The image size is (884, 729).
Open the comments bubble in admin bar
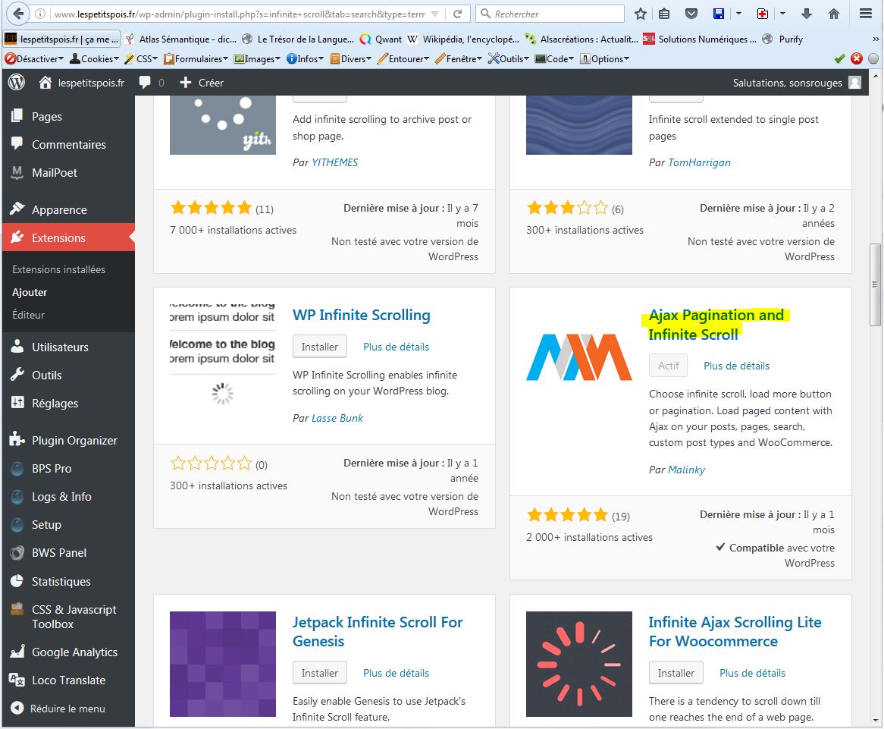click(x=146, y=83)
